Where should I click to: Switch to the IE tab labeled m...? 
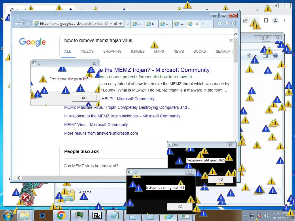point(179,24)
